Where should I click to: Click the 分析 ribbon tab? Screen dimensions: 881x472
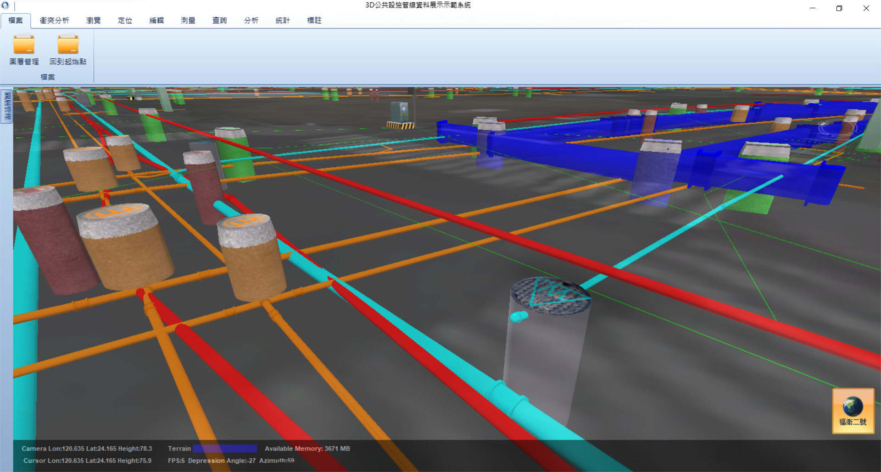251,21
